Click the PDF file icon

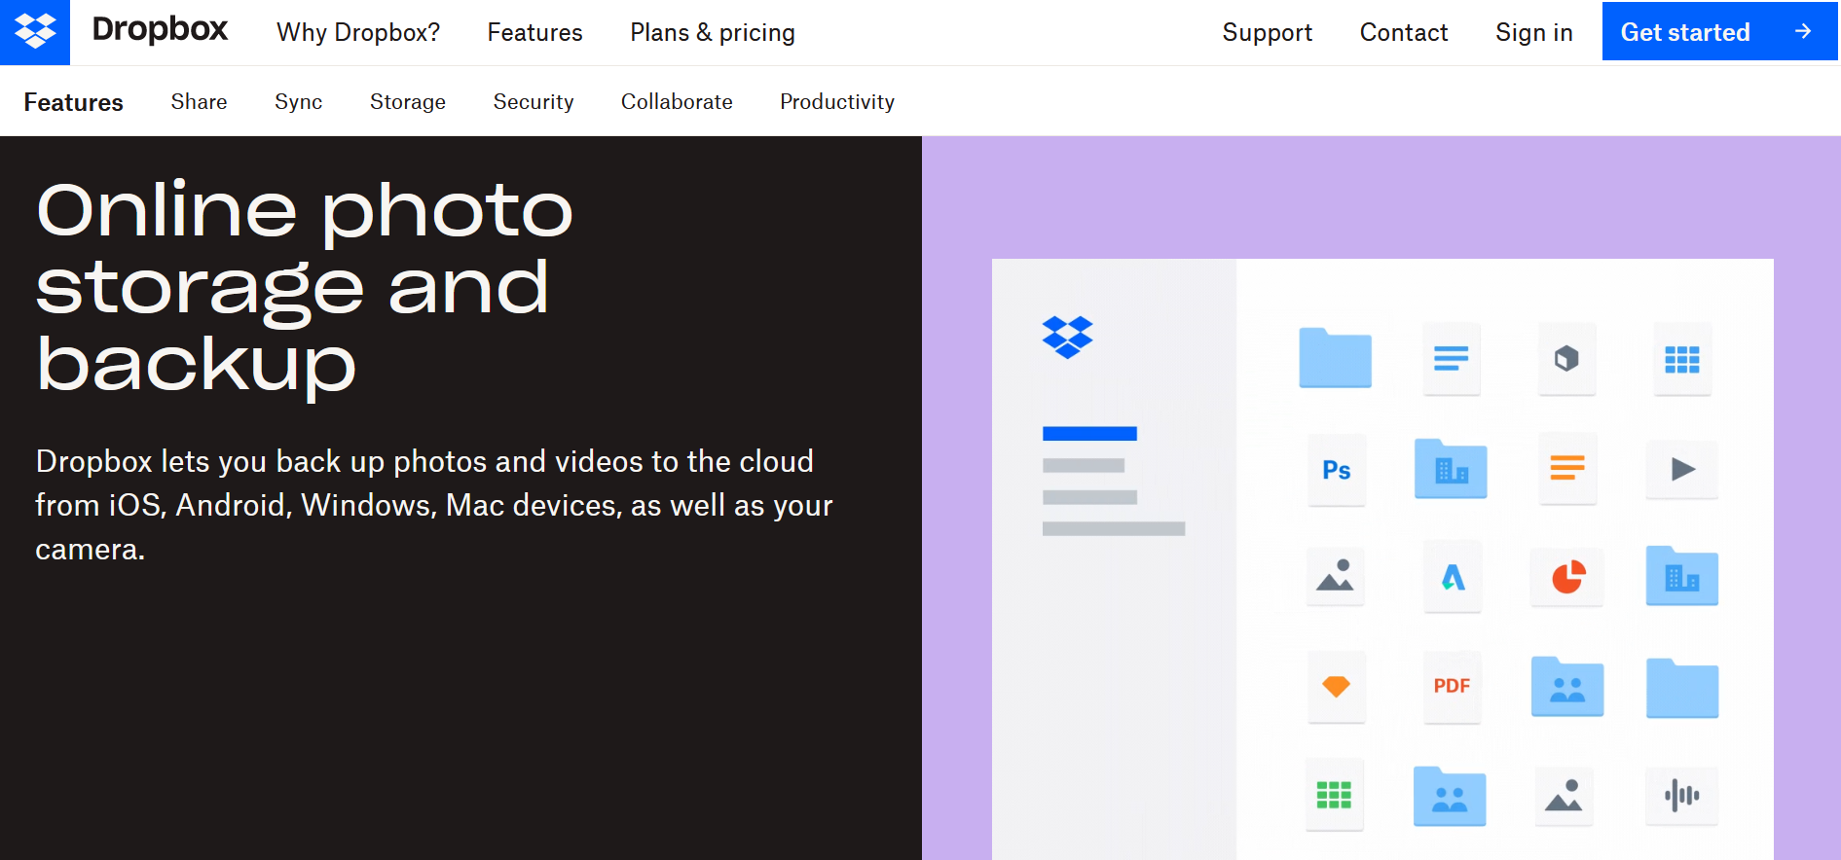click(x=1452, y=686)
